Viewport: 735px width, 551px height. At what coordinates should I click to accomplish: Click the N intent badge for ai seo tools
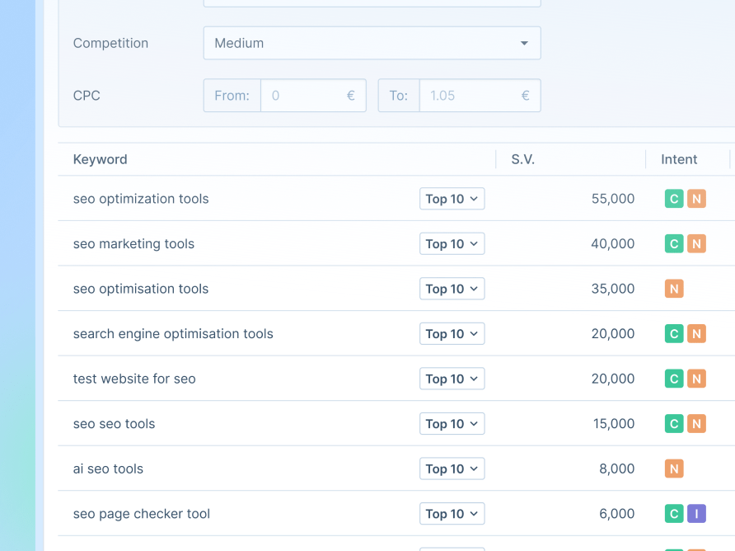click(x=673, y=469)
